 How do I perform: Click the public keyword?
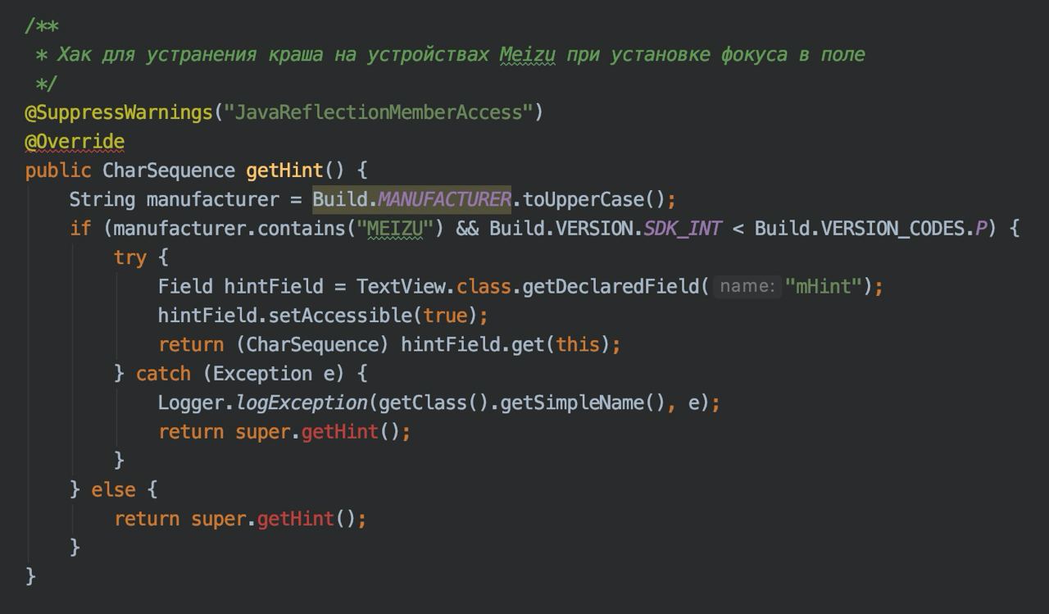point(58,171)
